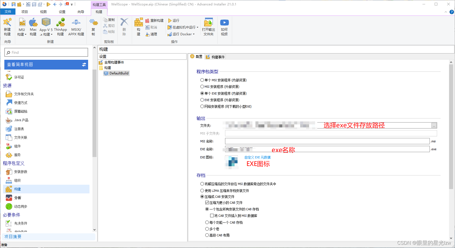The width and height of the screenshot is (455, 248).
Task: Select 使用 LZMA 压缩 radio option
Action: pos(202,191)
